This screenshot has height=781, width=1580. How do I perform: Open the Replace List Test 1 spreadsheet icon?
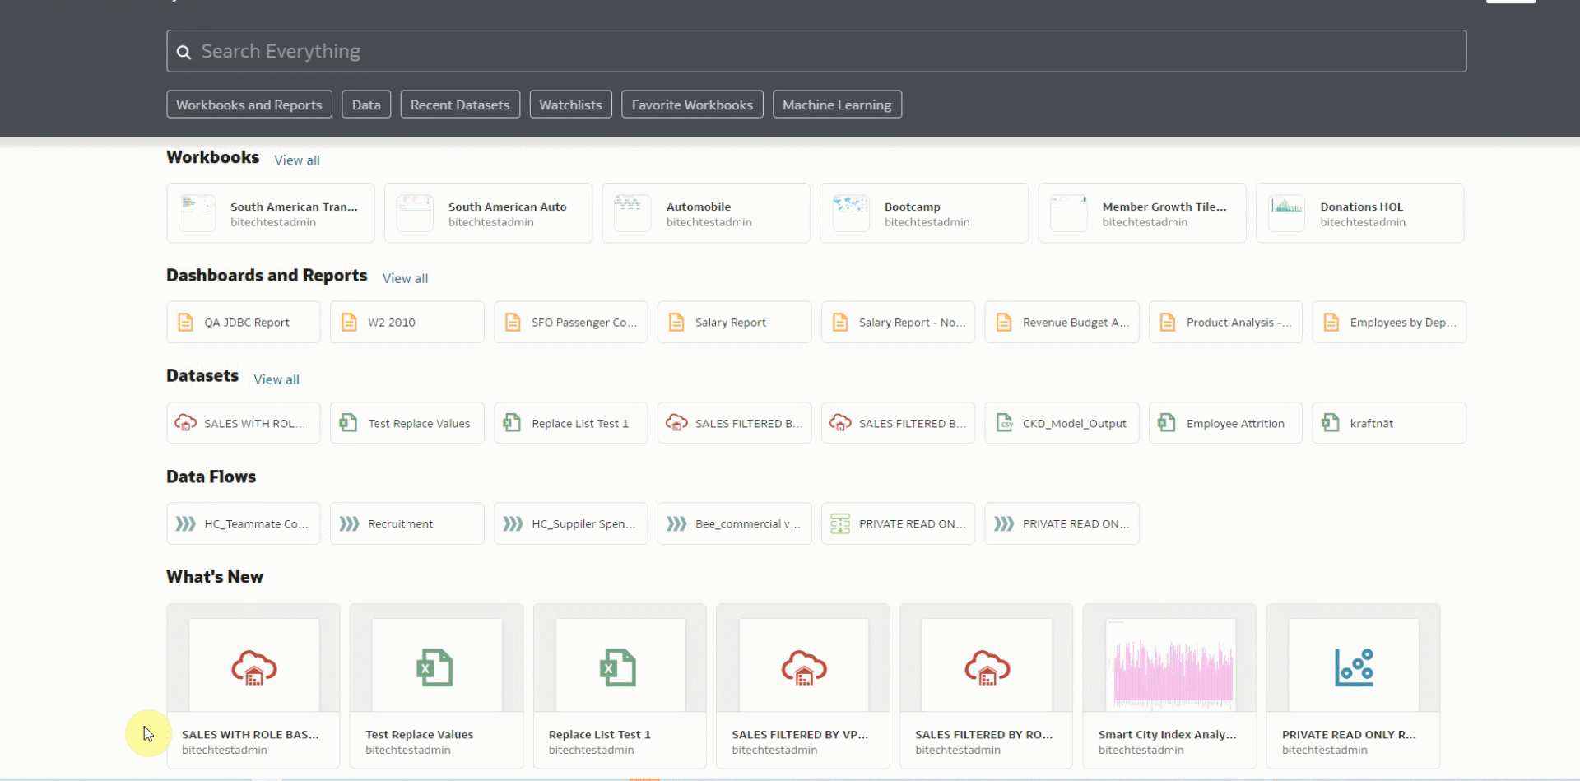[510, 422]
